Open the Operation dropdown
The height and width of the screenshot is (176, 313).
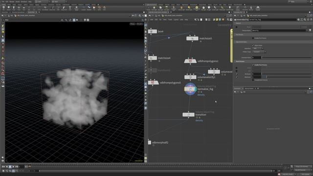(258, 48)
